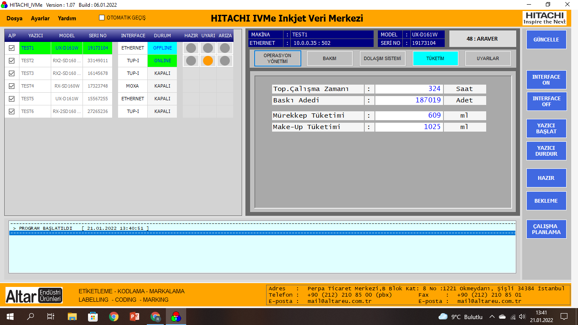Click Mürekkep Tüketimi value 609
The width and height of the screenshot is (578, 325).
[409, 116]
